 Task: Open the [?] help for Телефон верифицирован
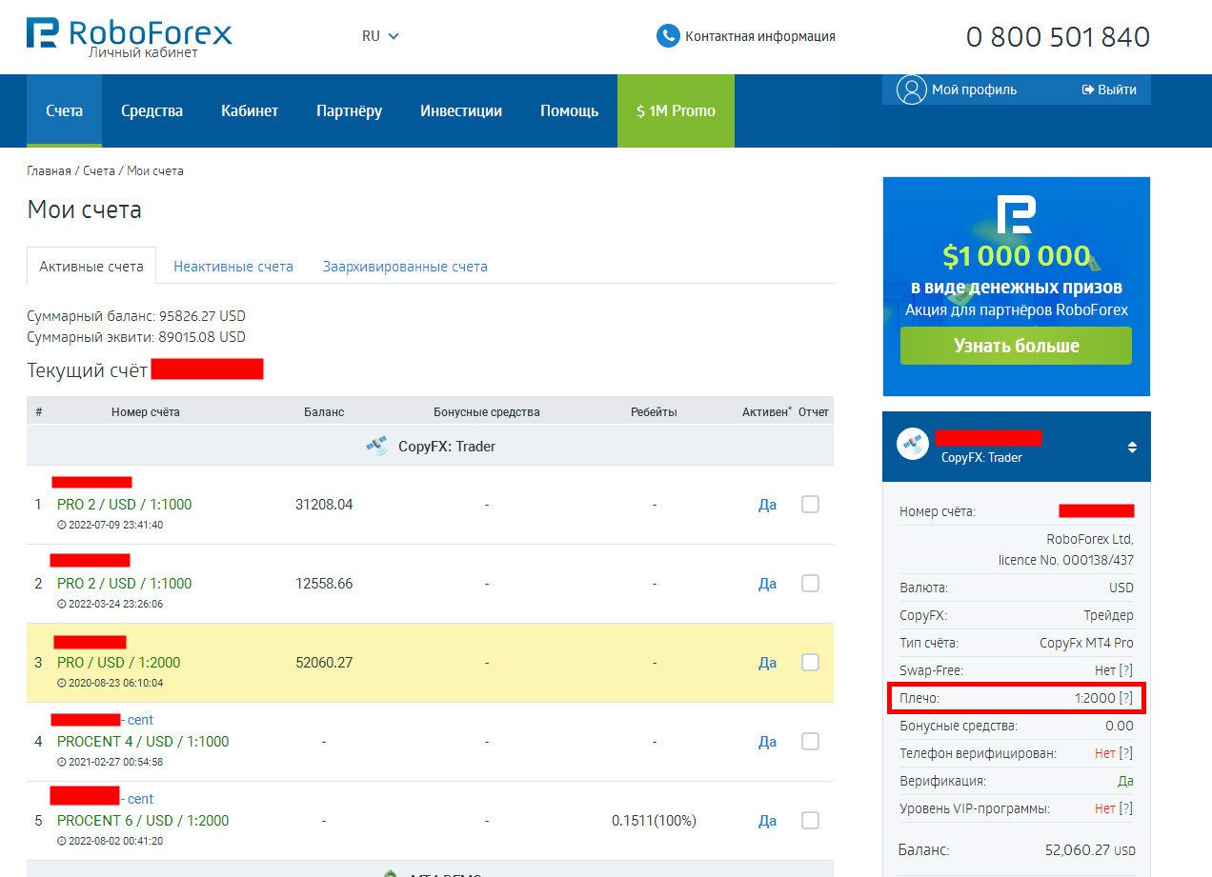(1126, 753)
